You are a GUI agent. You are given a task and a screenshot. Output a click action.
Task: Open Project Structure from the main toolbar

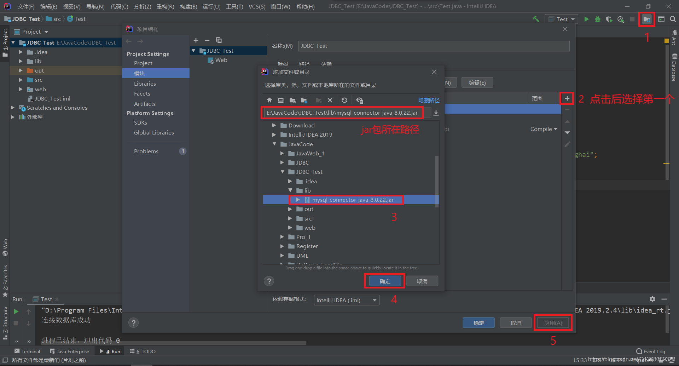(x=646, y=19)
